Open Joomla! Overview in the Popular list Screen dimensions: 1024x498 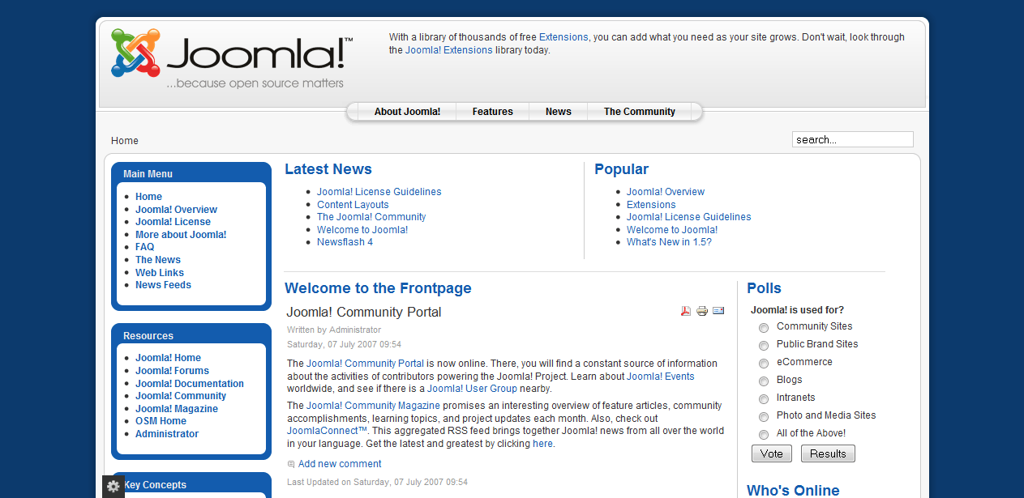click(x=666, y=192)
